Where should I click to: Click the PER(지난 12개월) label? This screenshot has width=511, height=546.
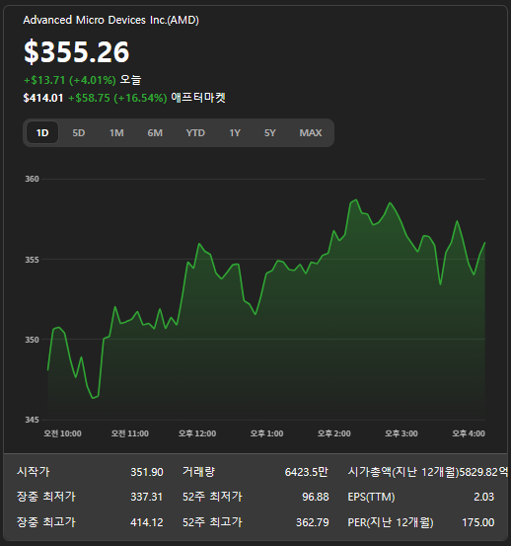(391, 522)
